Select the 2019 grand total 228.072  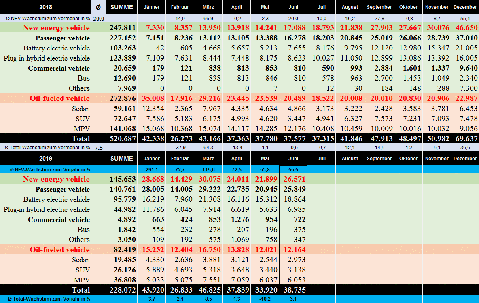[123, 290]
